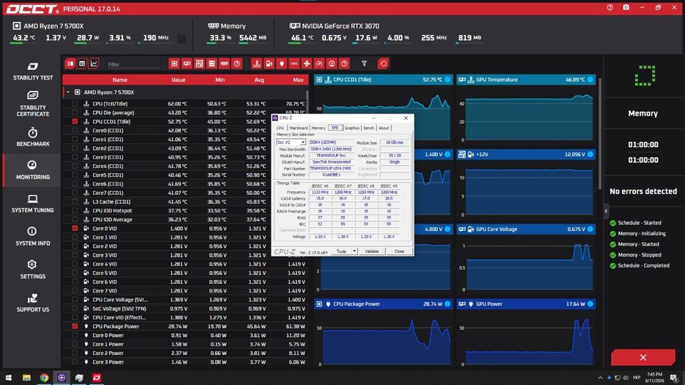The image size is (685, 385).
Task: Toggle the fan sensor type filter
Action: tap(307, 64)
